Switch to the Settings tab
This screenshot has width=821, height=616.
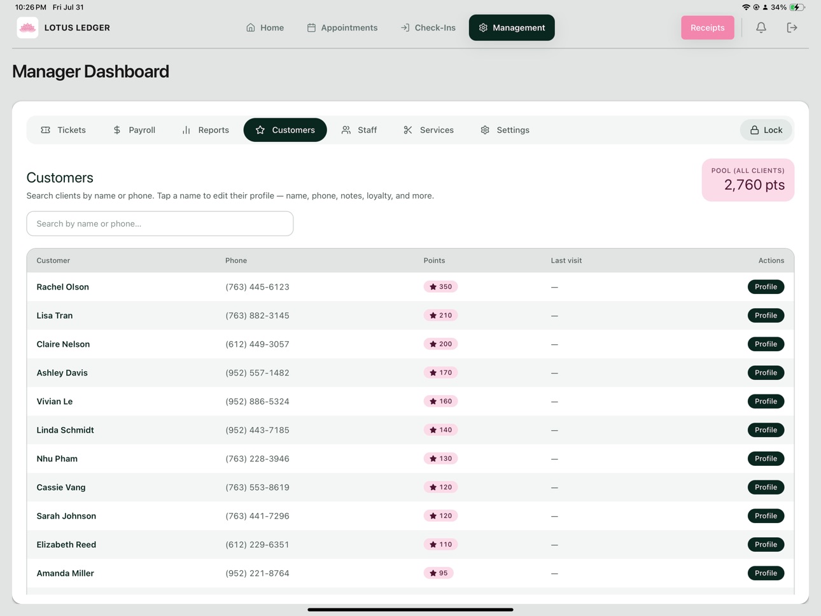point(505,130)
